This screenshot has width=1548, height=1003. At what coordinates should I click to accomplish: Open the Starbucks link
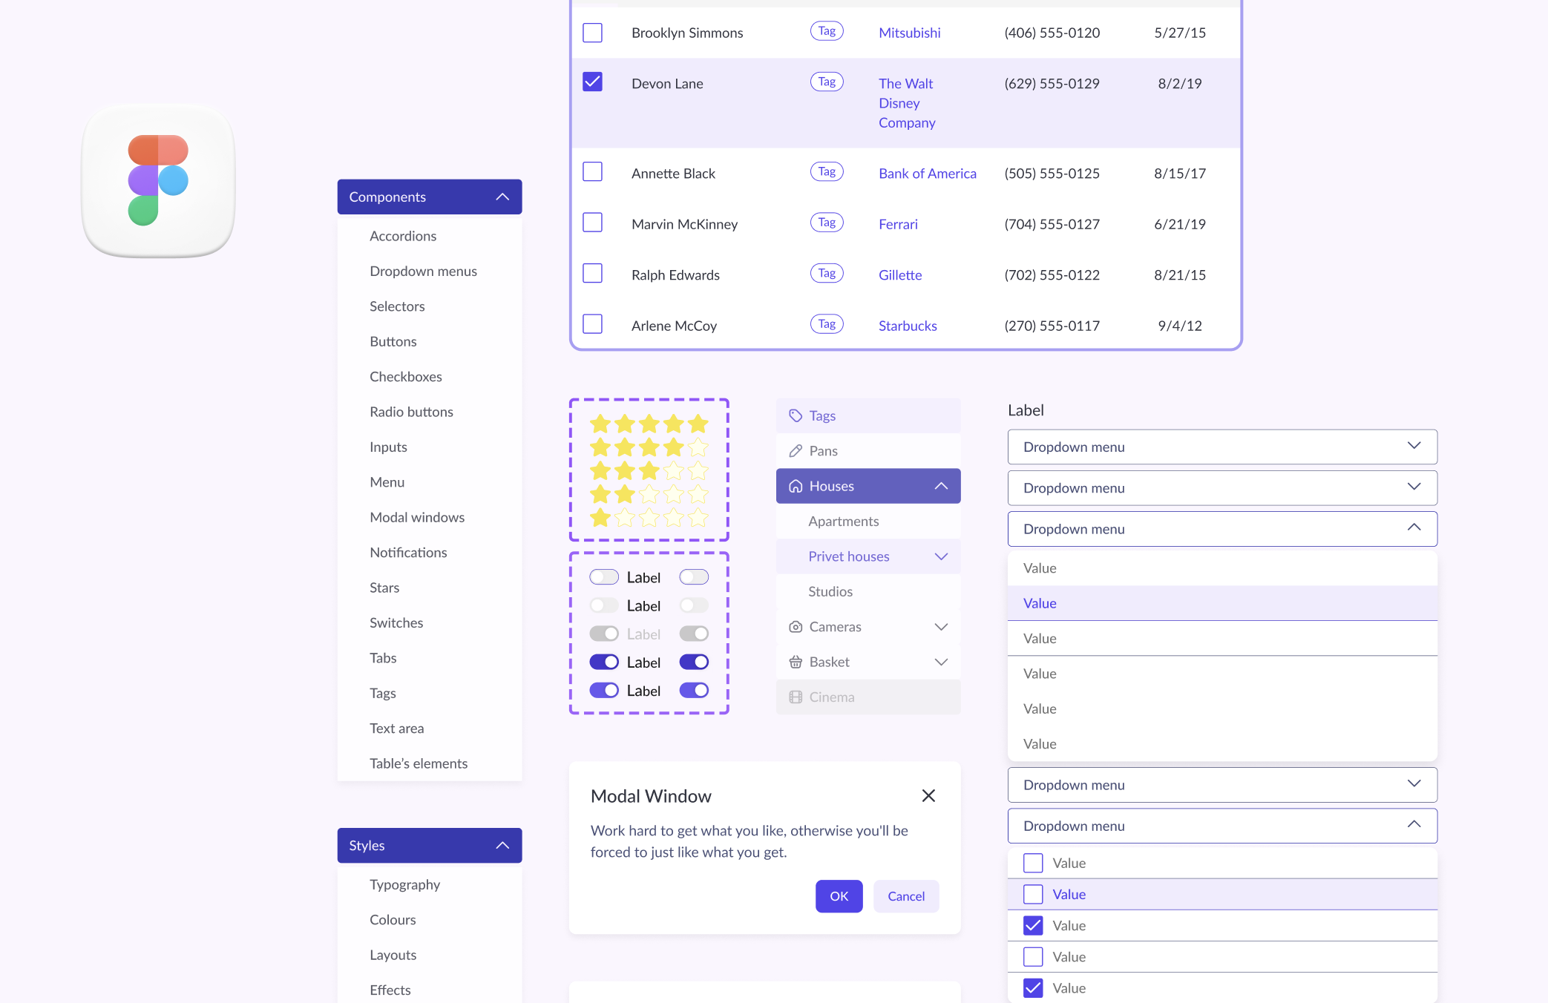pos(907,325)
